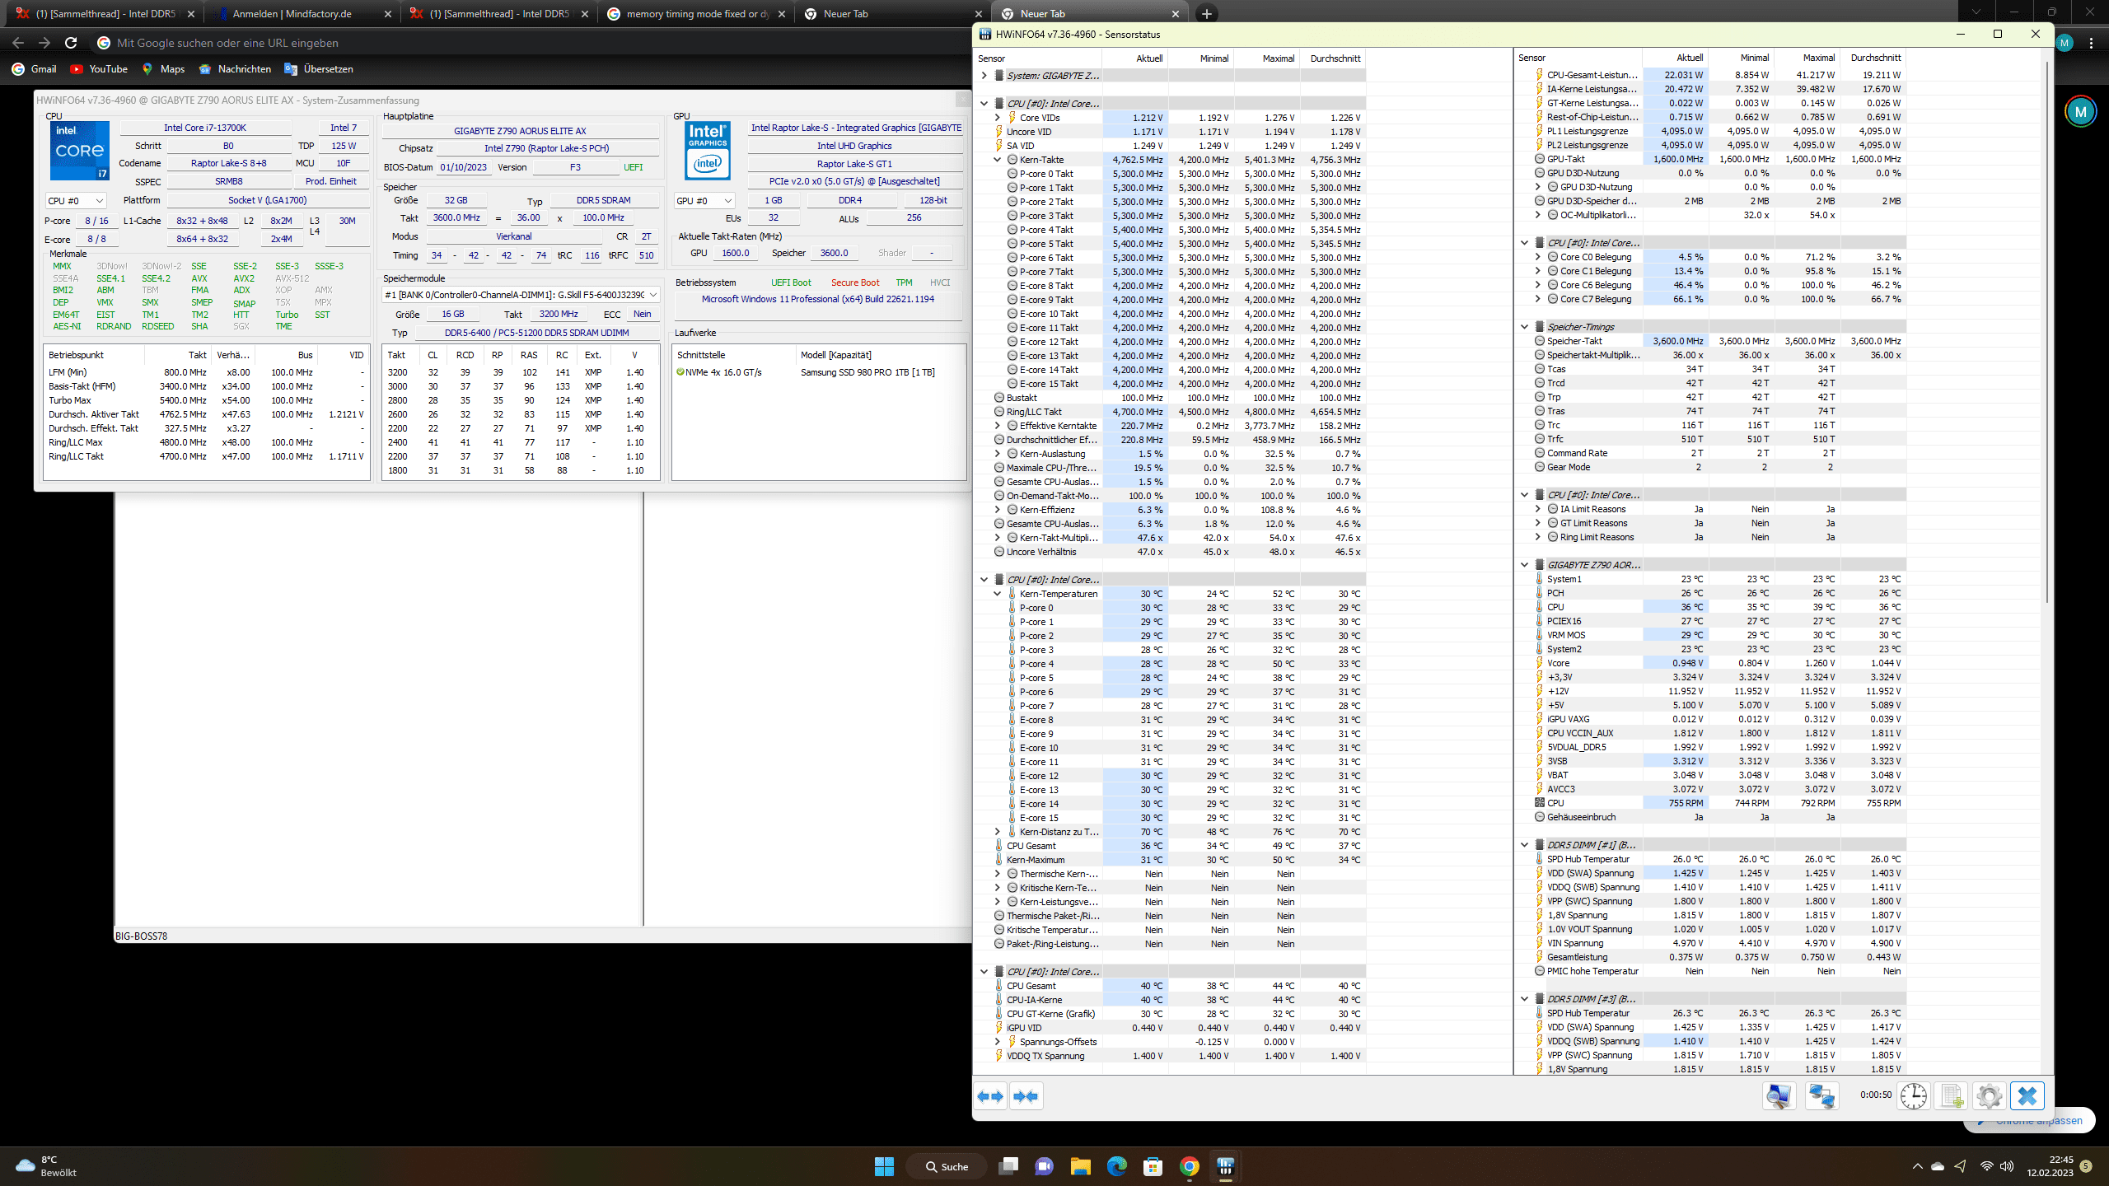Open HWiNFO sensor settings gear
Viewport: 2109px width, 1186px height.
click(x=1989, y=1096)
